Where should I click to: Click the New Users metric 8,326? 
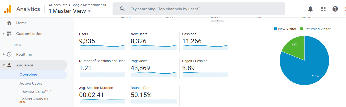[138, 41]
